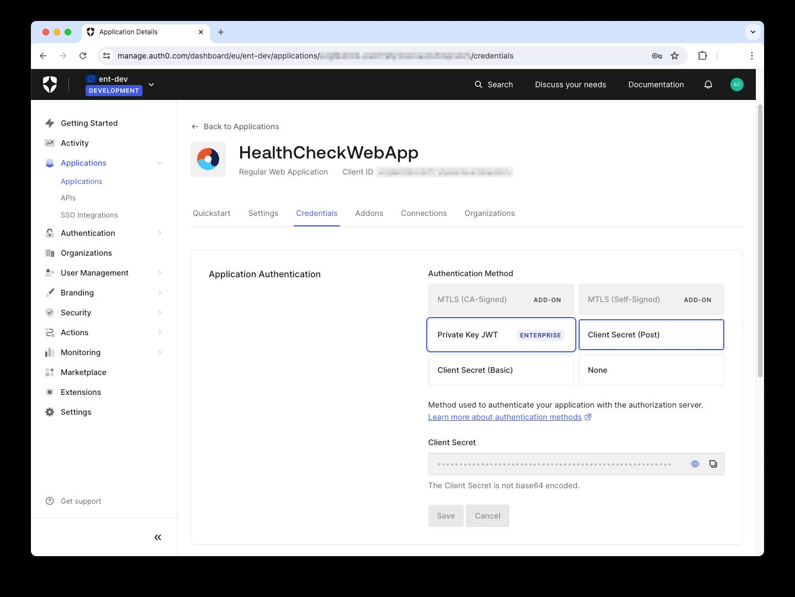Collapse the Applications sidebar section chevron

coord(160,163)
